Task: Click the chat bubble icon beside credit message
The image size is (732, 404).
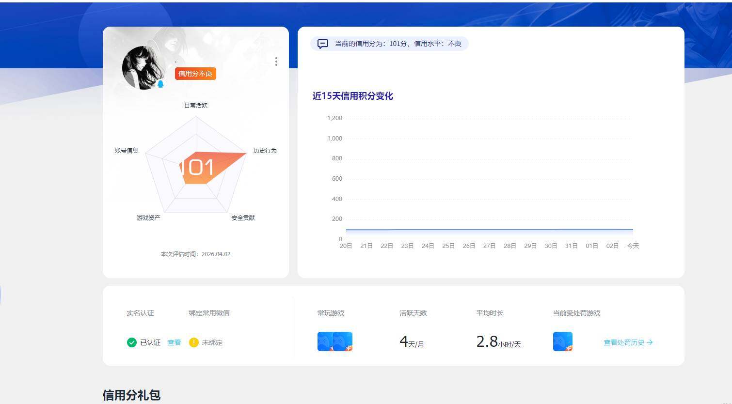Action: [x=323, y=44]
